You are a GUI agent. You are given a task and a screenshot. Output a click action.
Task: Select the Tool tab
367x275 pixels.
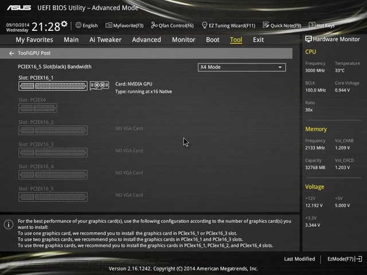236,40
